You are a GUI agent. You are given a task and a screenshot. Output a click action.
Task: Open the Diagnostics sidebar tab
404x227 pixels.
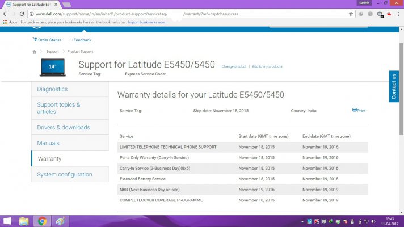70,89
